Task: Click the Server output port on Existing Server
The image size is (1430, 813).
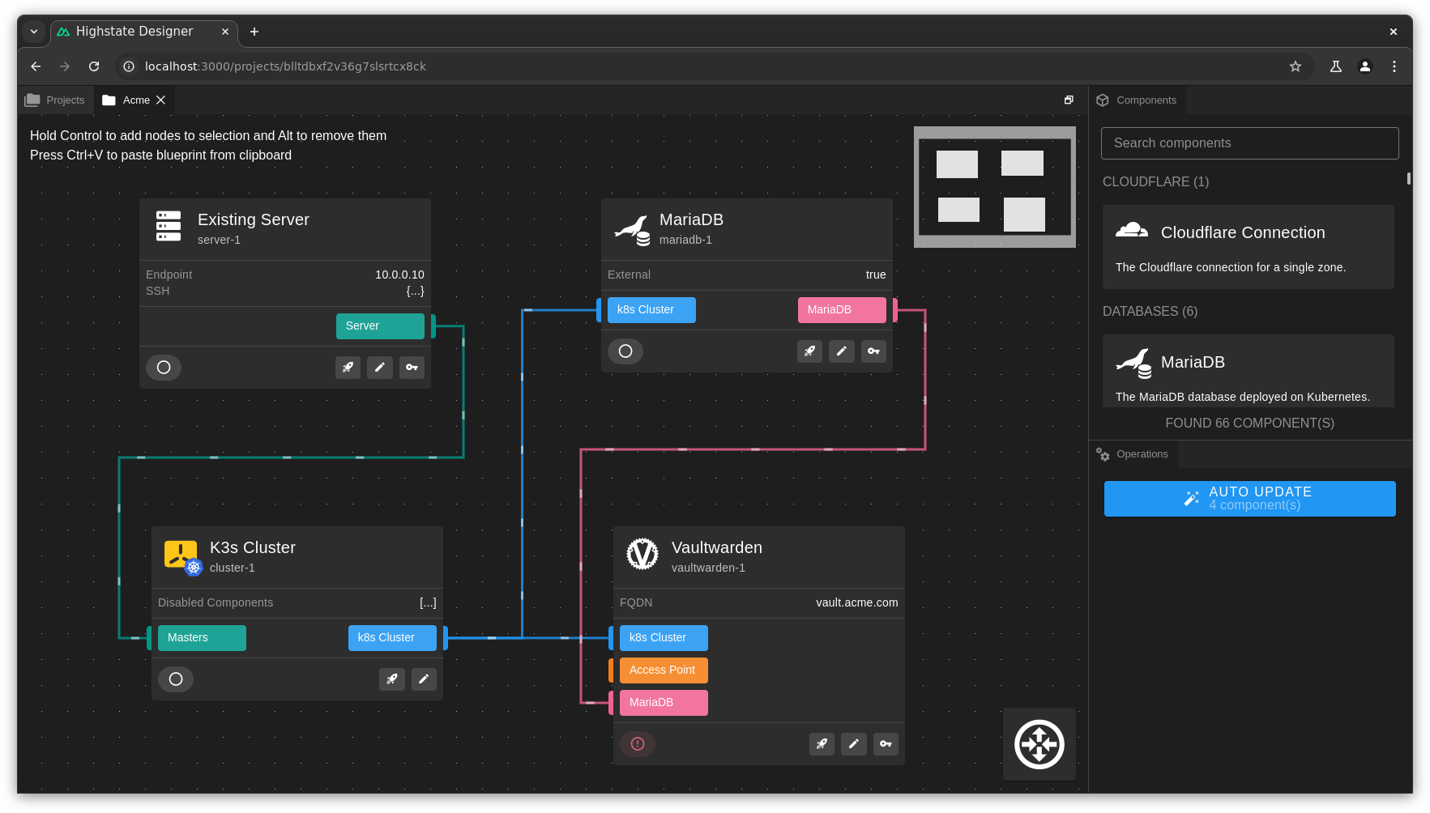Action: pyautogui.click(x=380, y=326)
